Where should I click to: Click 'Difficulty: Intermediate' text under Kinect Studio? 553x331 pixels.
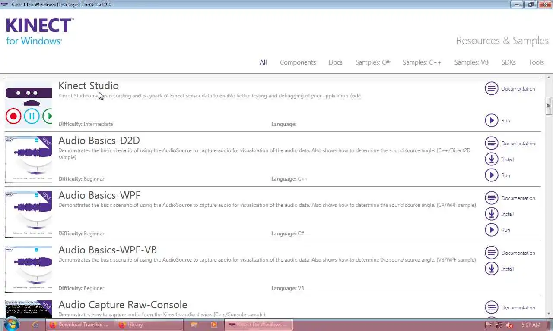coord(86,124)
